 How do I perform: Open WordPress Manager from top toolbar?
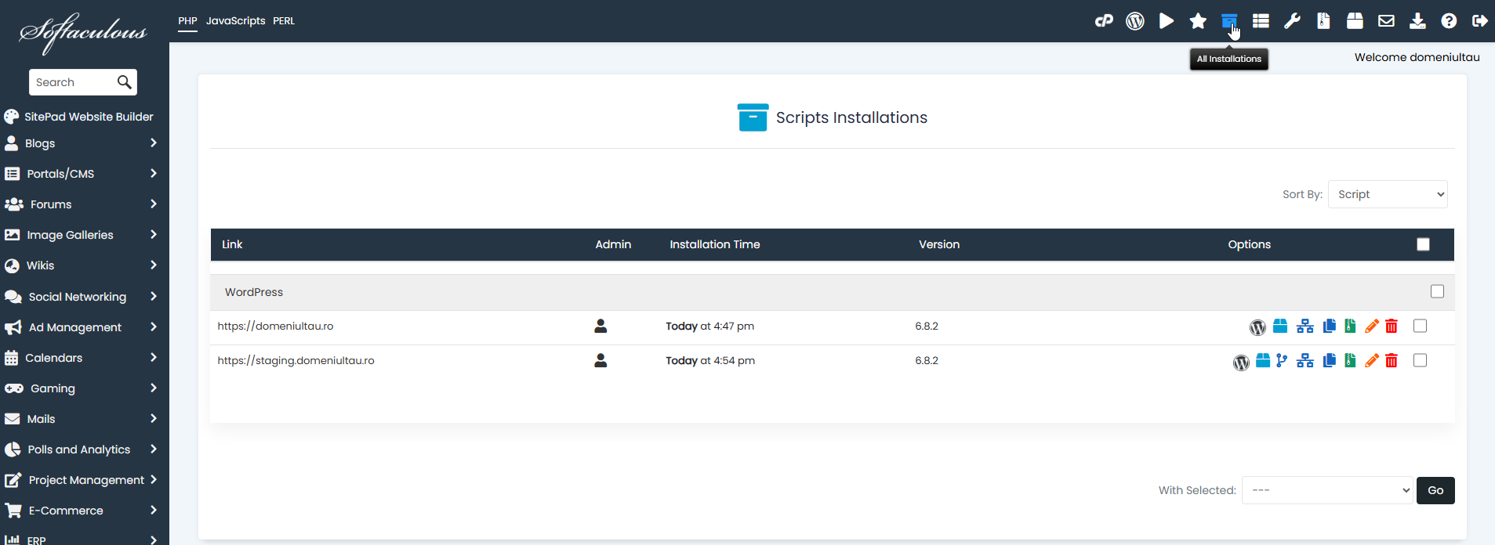[x=1135, y=21]
